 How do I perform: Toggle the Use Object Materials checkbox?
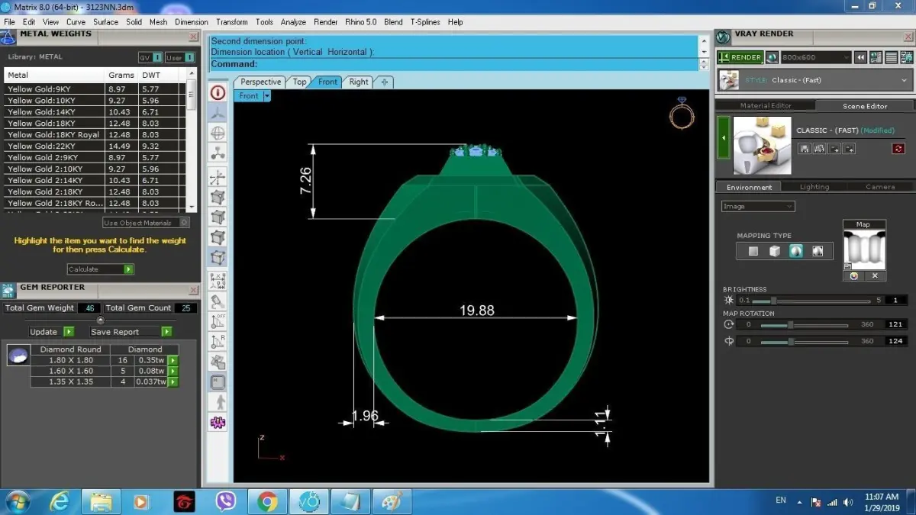(x=184, y=223)
